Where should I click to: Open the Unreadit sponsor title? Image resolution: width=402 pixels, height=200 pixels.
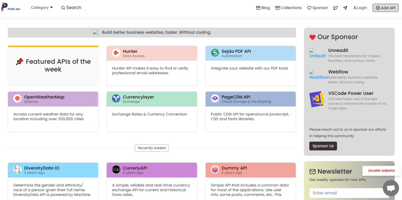coord(338,51)
